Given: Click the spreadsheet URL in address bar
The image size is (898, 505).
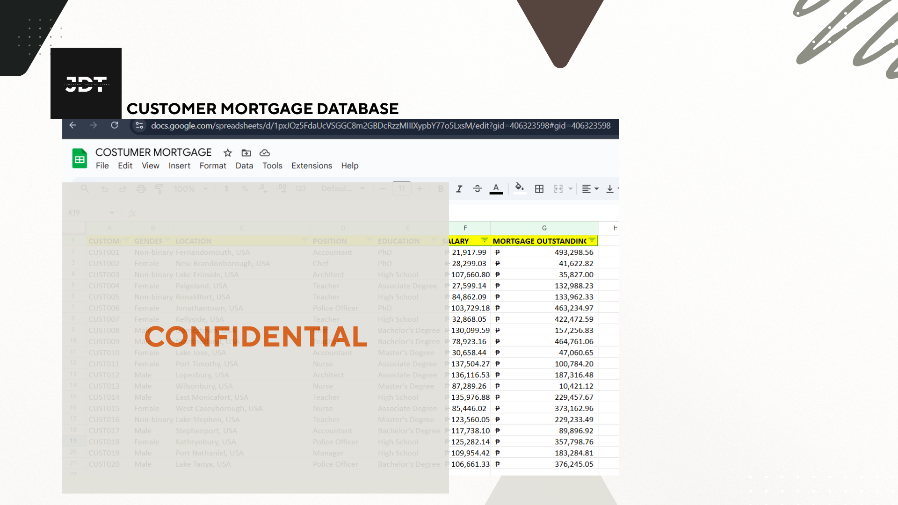Looking at the screenshot, I should tap(380, 126).
